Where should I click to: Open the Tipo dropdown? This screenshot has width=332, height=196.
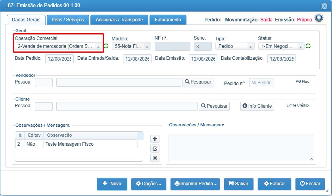click(x=235, y=46)
